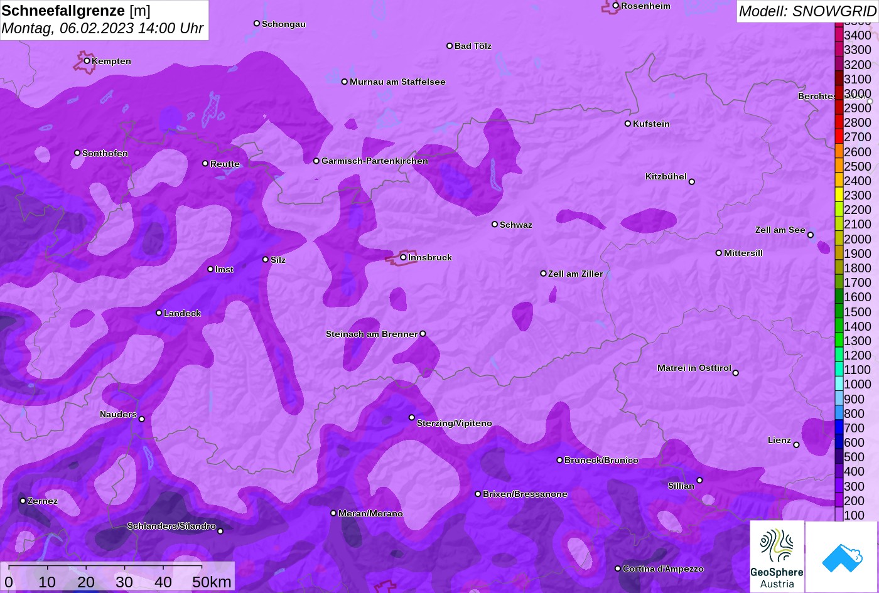Click the Schneefallgrenze [m] title text
Image resolution: width=879 pixels, height=593 pixels.
76,11
